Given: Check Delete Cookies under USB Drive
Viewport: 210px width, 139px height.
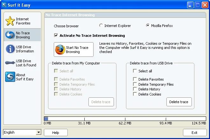Looking at the screenshot, I should (135, 94).
